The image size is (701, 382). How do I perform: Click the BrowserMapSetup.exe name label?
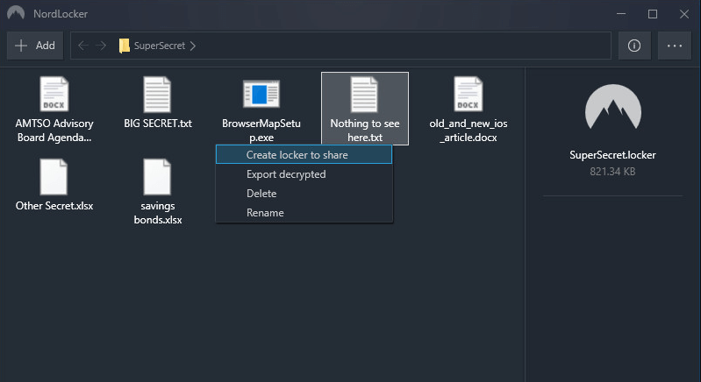(x=261, y=131)
